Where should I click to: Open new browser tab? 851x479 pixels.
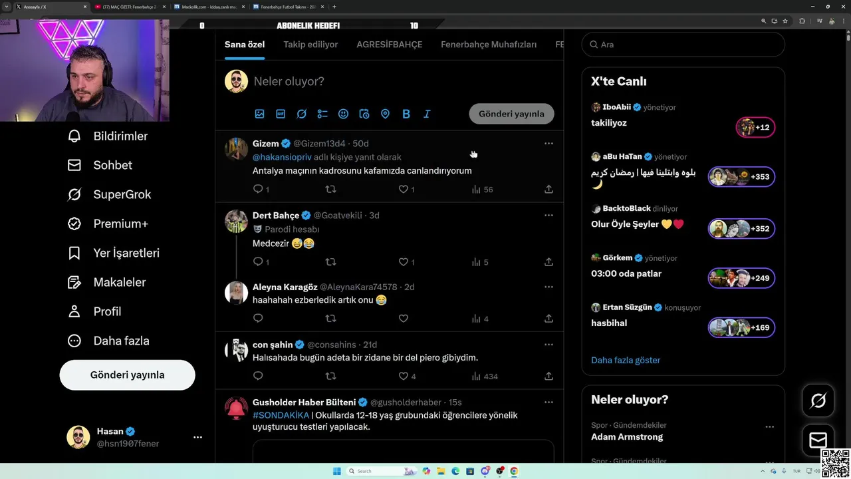pyautogui.click(x=334, y=7)
